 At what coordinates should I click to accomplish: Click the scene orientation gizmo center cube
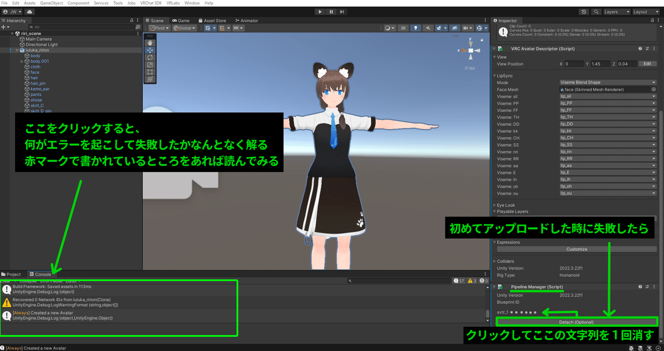[471, 50]
